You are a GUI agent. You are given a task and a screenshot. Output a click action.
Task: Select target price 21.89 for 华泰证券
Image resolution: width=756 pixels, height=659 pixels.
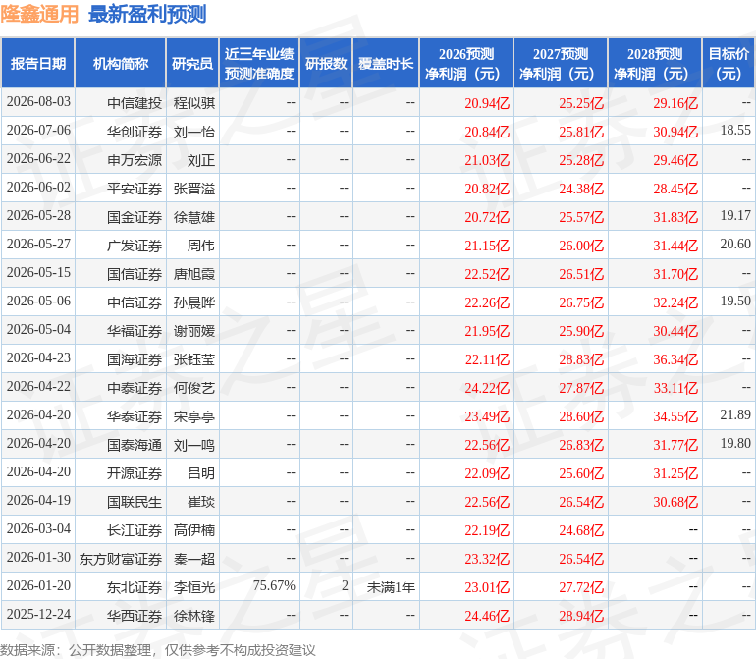click(x=735, y=414)
